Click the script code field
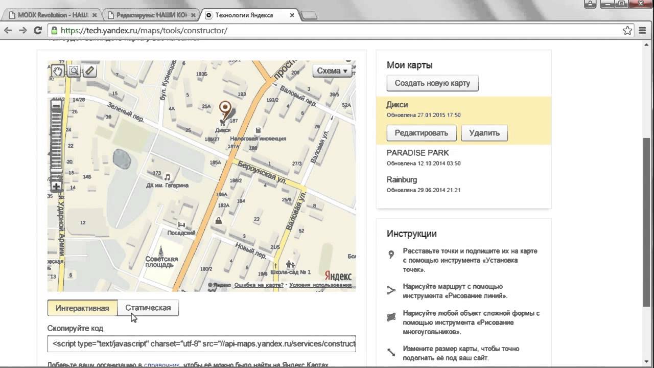 pos(201,343)
